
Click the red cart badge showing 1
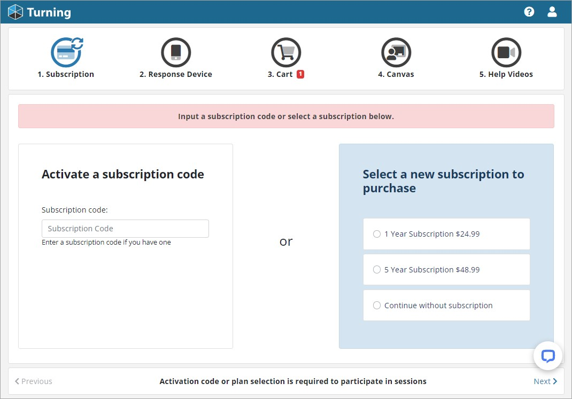point(300,74)
